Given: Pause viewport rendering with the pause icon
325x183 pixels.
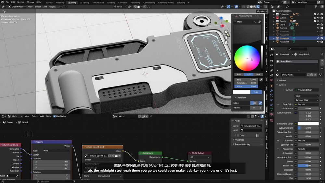Looking at the screenshot, I should click(x=265, y=7).
